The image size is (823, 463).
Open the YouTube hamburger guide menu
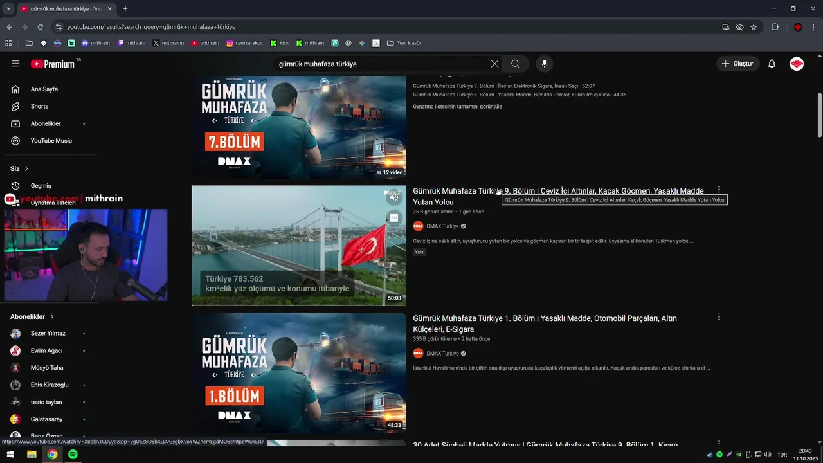point(15,64)
